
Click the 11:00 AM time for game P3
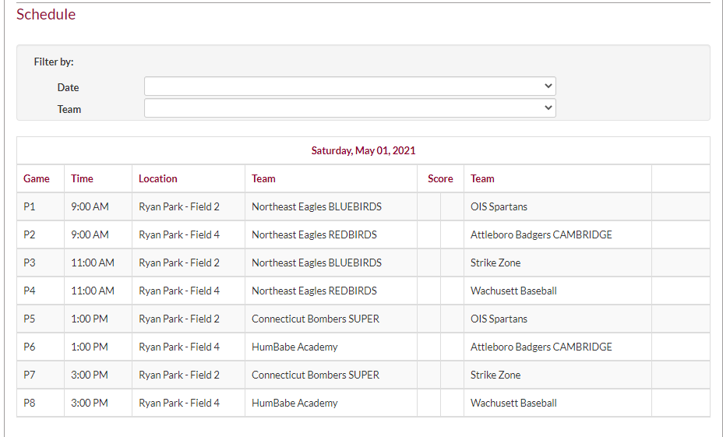coord(93,263)
